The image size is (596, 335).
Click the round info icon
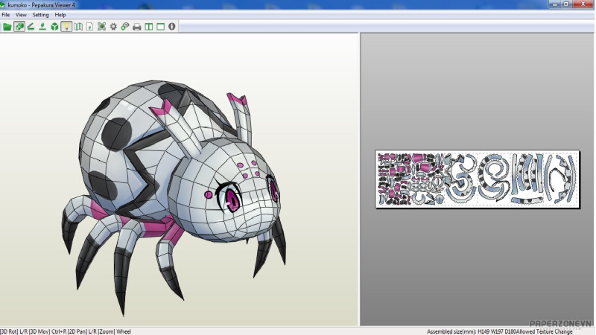(172, 27)
